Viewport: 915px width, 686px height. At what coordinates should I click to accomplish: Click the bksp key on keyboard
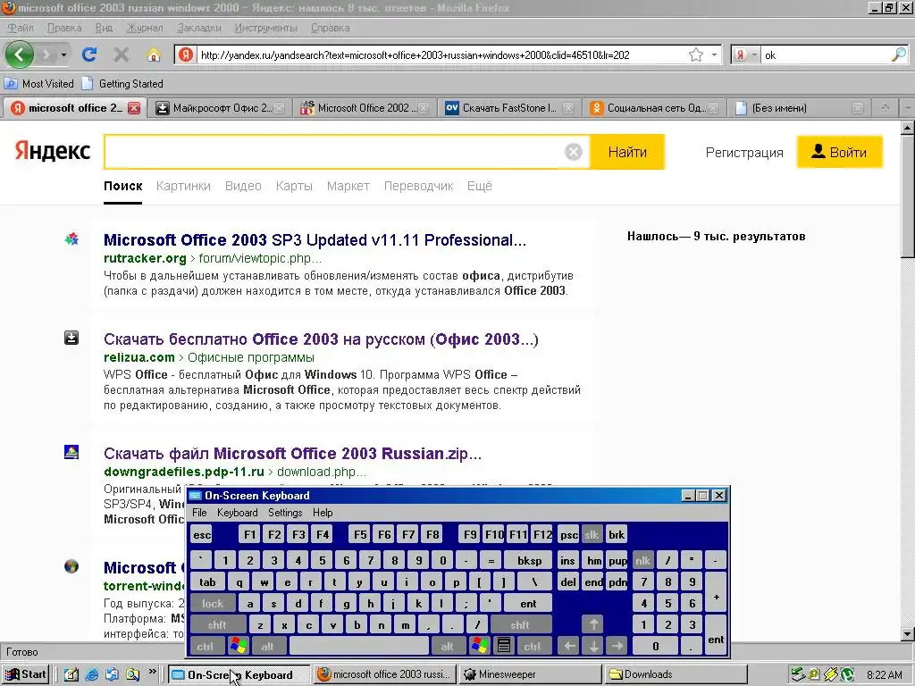529,560
